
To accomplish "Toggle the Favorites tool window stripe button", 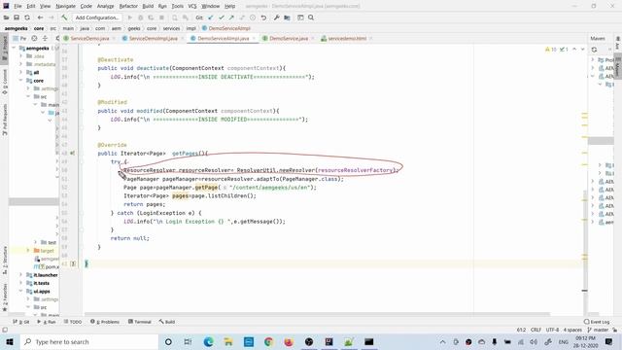I will [x=4, y=297].
